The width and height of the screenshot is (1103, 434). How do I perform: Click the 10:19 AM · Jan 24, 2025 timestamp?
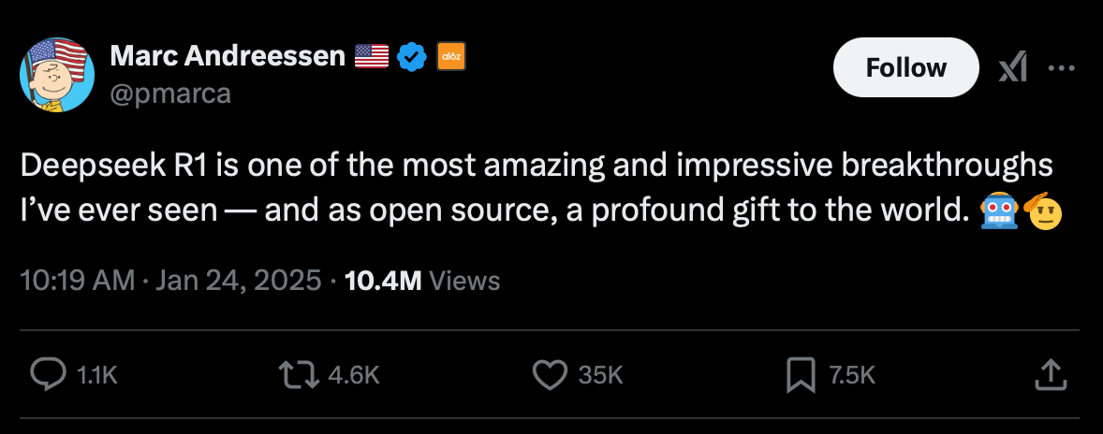[x=171, y=281]
